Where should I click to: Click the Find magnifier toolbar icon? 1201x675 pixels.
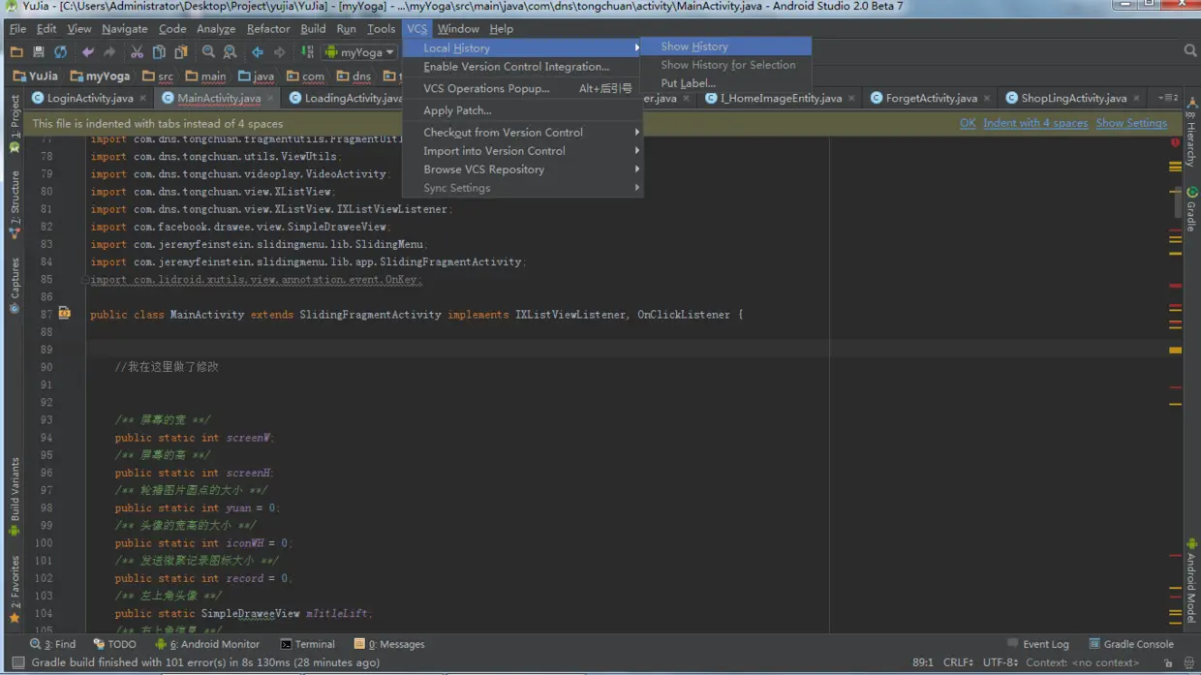click(208, 52)
